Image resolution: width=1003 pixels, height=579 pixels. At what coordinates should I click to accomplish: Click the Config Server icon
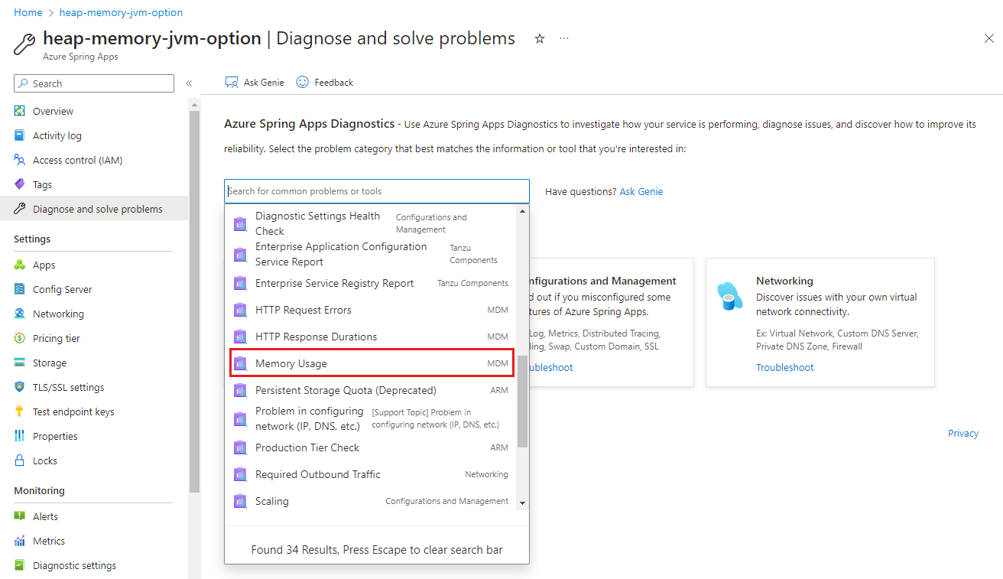click(x=20, y=289)
